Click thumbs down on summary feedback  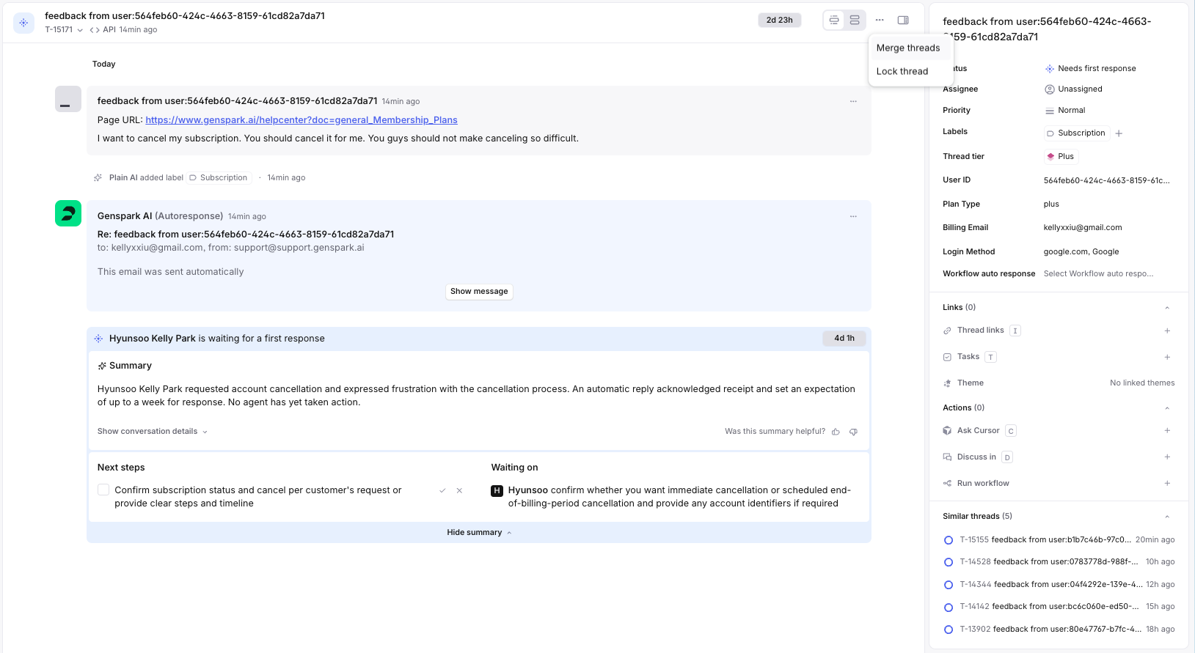coord(853,432)
